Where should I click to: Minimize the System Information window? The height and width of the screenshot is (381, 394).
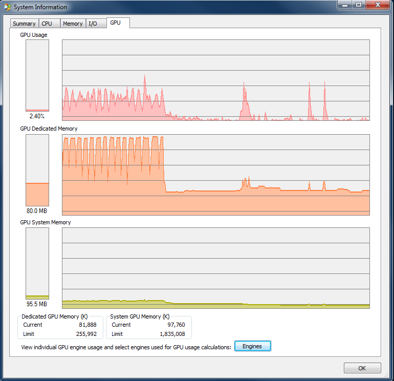pyautogui.click(x=345, y=5)
